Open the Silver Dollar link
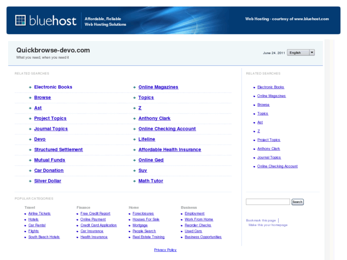This screenshot has width=347, height=260. tap(48, 181)
